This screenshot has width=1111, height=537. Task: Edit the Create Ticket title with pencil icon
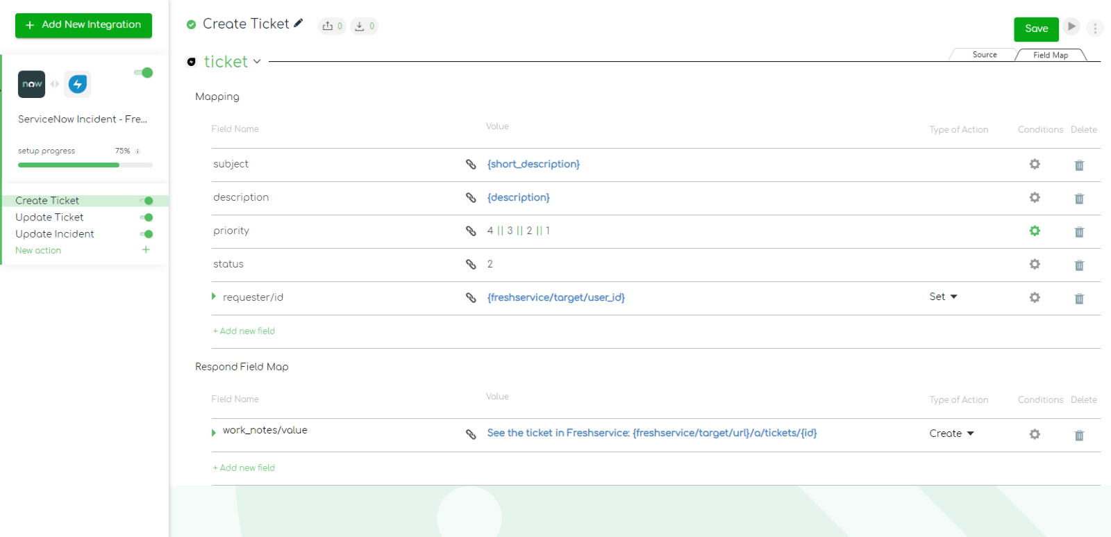[x=299, y=23]
